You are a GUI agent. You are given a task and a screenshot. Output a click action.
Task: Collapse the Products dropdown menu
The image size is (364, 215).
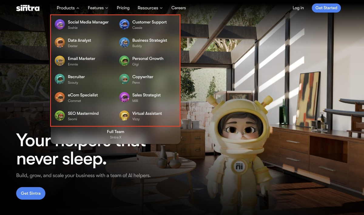pyautogui.click(x=68, y=8)
